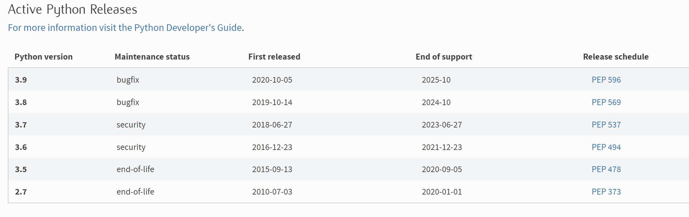Click the 2023-06-27 end of support date
The width and height of the screenshot is (689, 217).
pyautogui.click(x=442, y=125)
